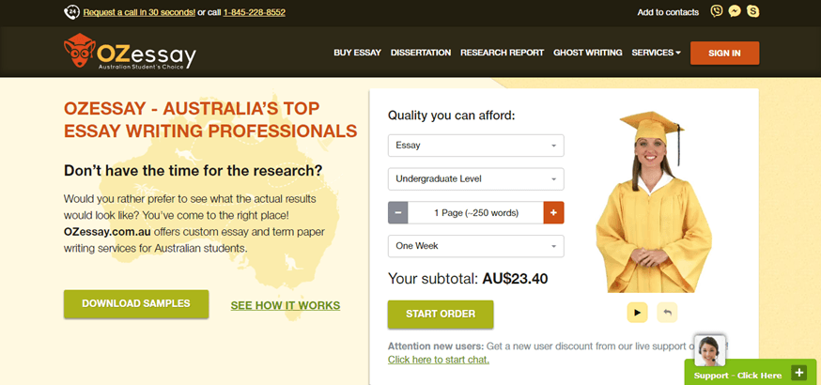This screenshot has height=385, width=821.
Task: Click the 1 Page (~250 words) field
Action: (475, 212)
